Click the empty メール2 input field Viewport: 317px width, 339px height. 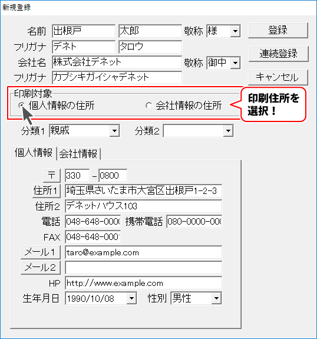(143, 268)
